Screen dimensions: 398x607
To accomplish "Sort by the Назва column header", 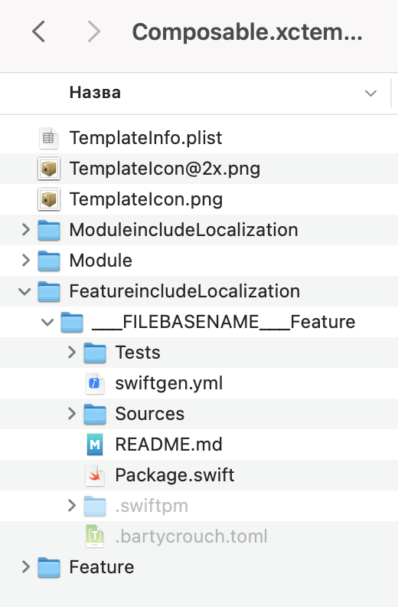I will (95, 93).
